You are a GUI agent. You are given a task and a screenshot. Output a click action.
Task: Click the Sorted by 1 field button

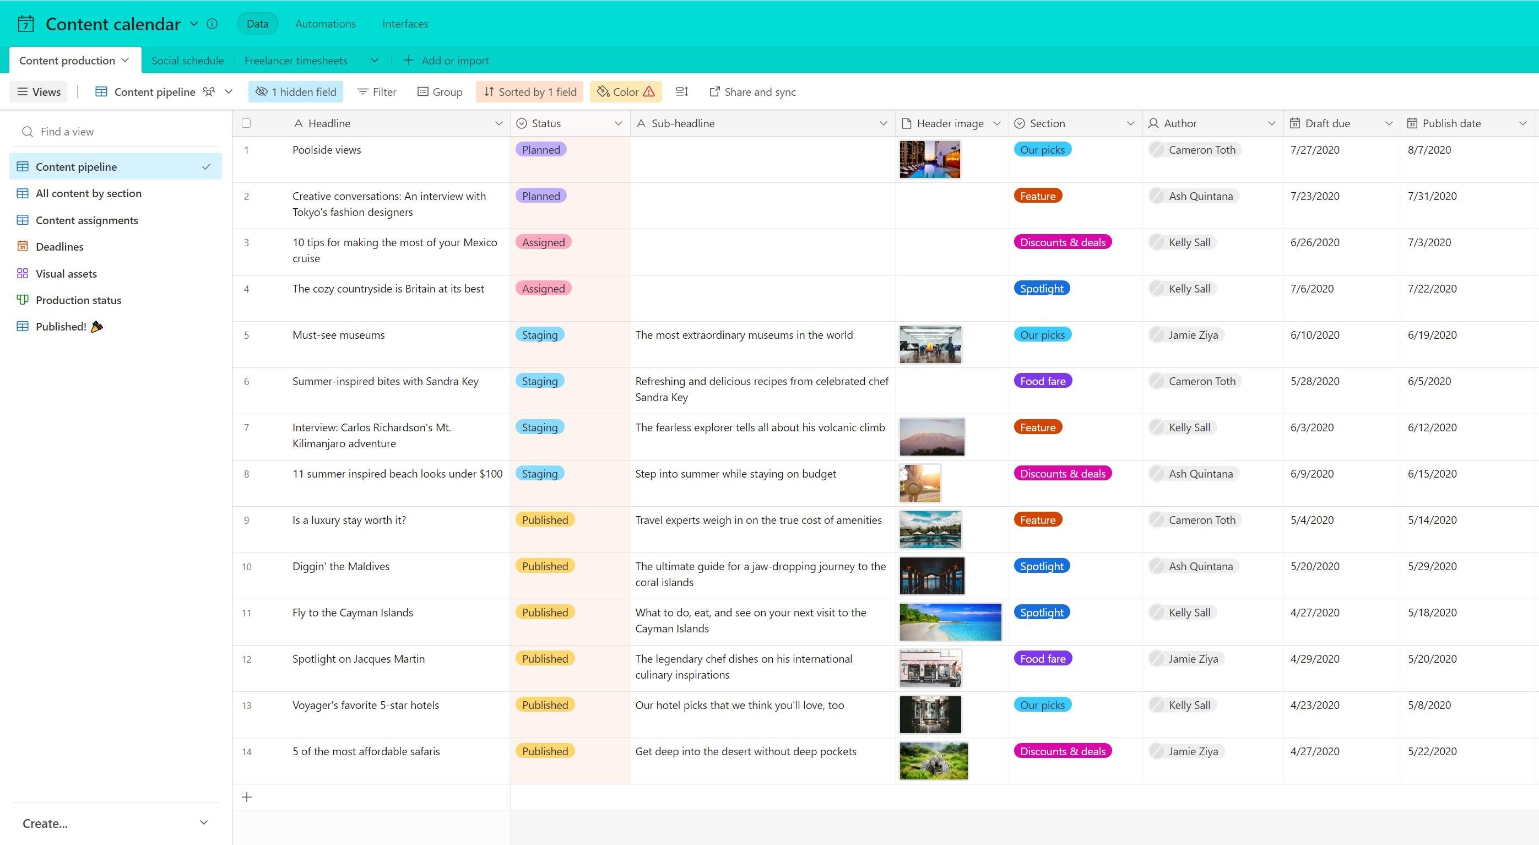(530, 91)
